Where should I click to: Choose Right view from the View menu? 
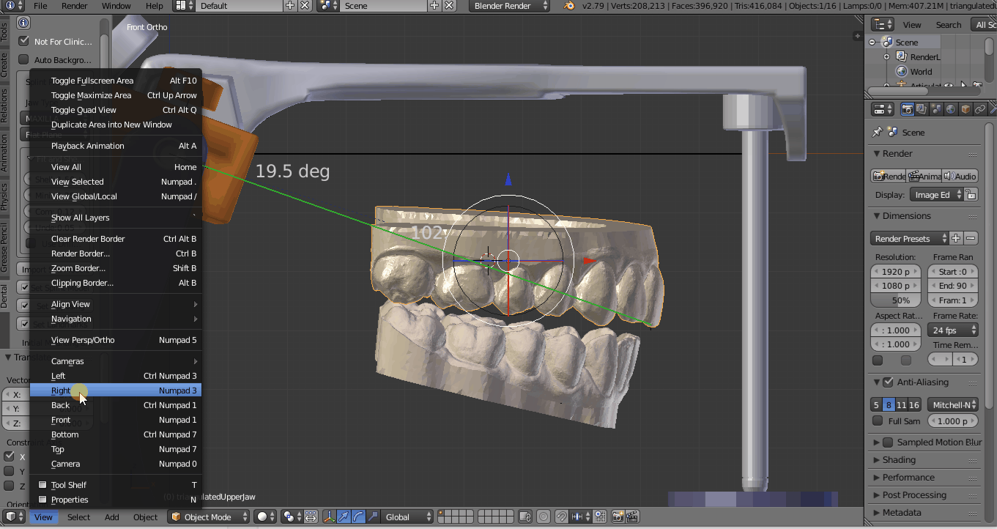pos(115,391)
